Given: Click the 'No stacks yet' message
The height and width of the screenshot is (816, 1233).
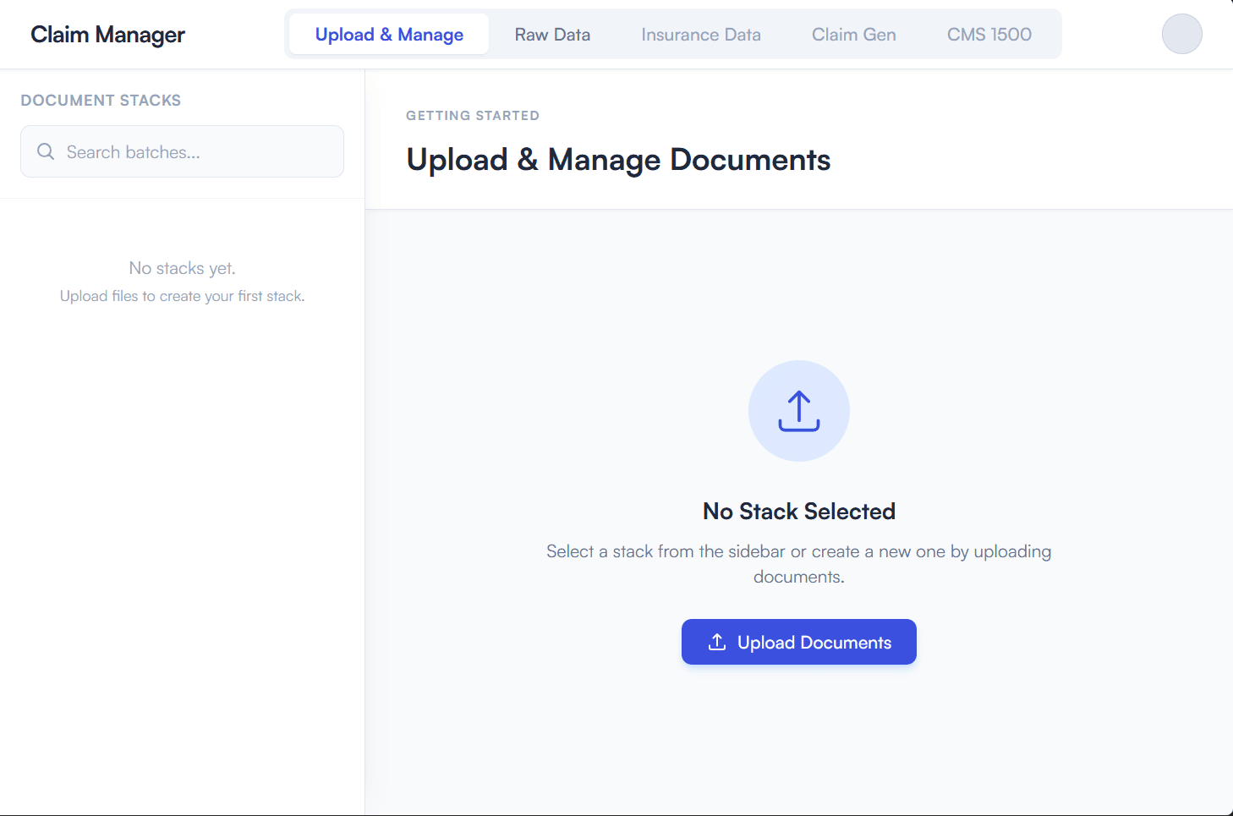Looking at the screenshot, I should coord(182,267).
